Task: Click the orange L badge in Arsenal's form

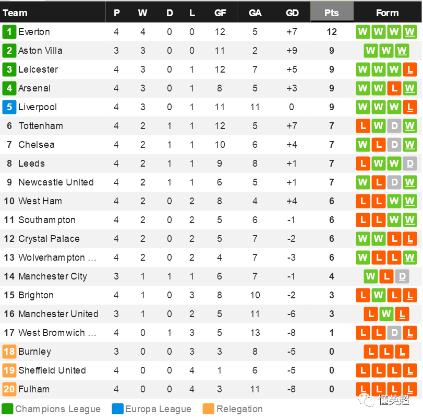Action: (394, 88)
